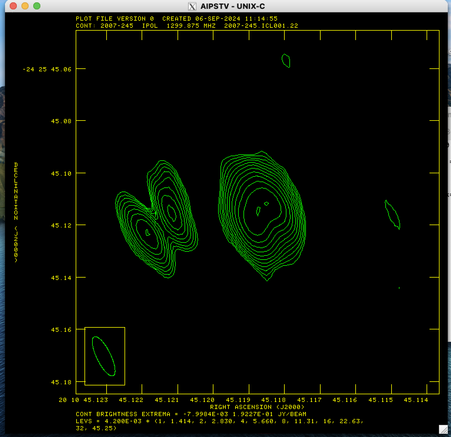Screen dimensions: 451x437
Task: Click the small isolated contour near the top
Action: [286, 61]
